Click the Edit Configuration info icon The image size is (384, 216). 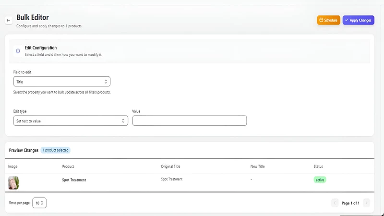[x=18, y=51]
